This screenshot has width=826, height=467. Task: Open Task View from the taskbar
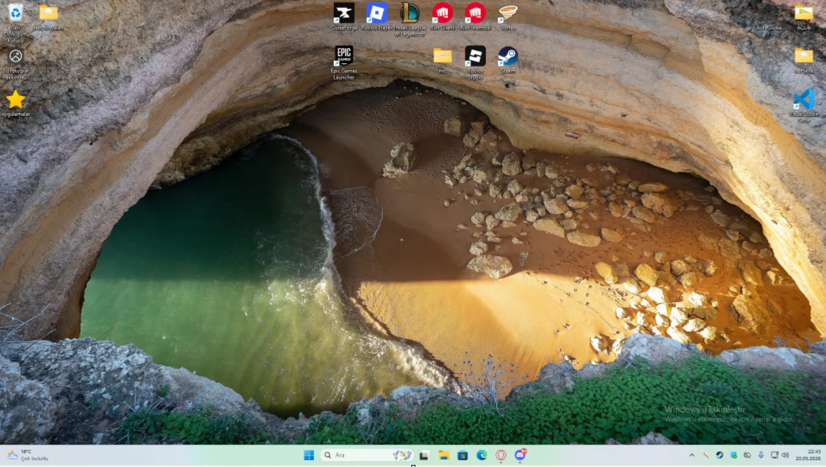tap(424, 455)
